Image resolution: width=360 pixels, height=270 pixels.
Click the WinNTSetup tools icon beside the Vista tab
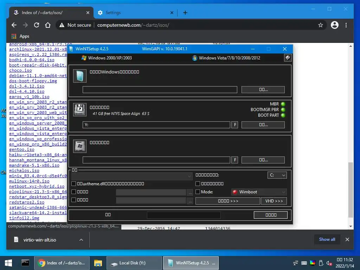pyautogui.click(x=288, y=58)
